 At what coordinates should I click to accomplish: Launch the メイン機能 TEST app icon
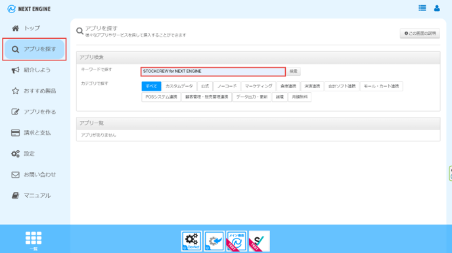click(237, 241)
